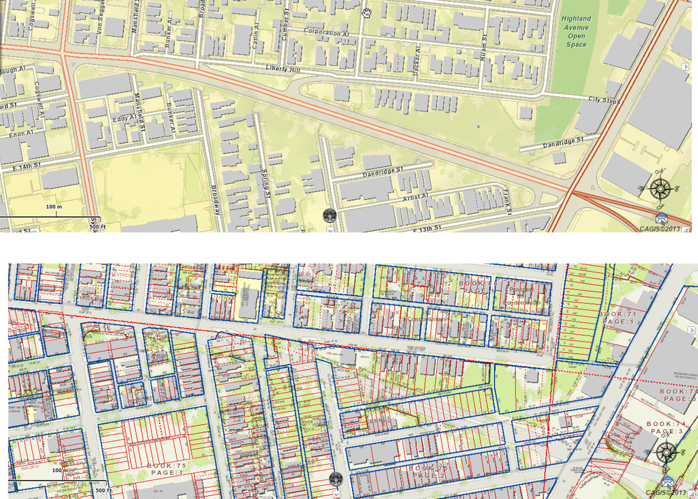
Task: Expand the down-arrow panel at the lower map's bottom edge
Action: [x=336, y=494]
